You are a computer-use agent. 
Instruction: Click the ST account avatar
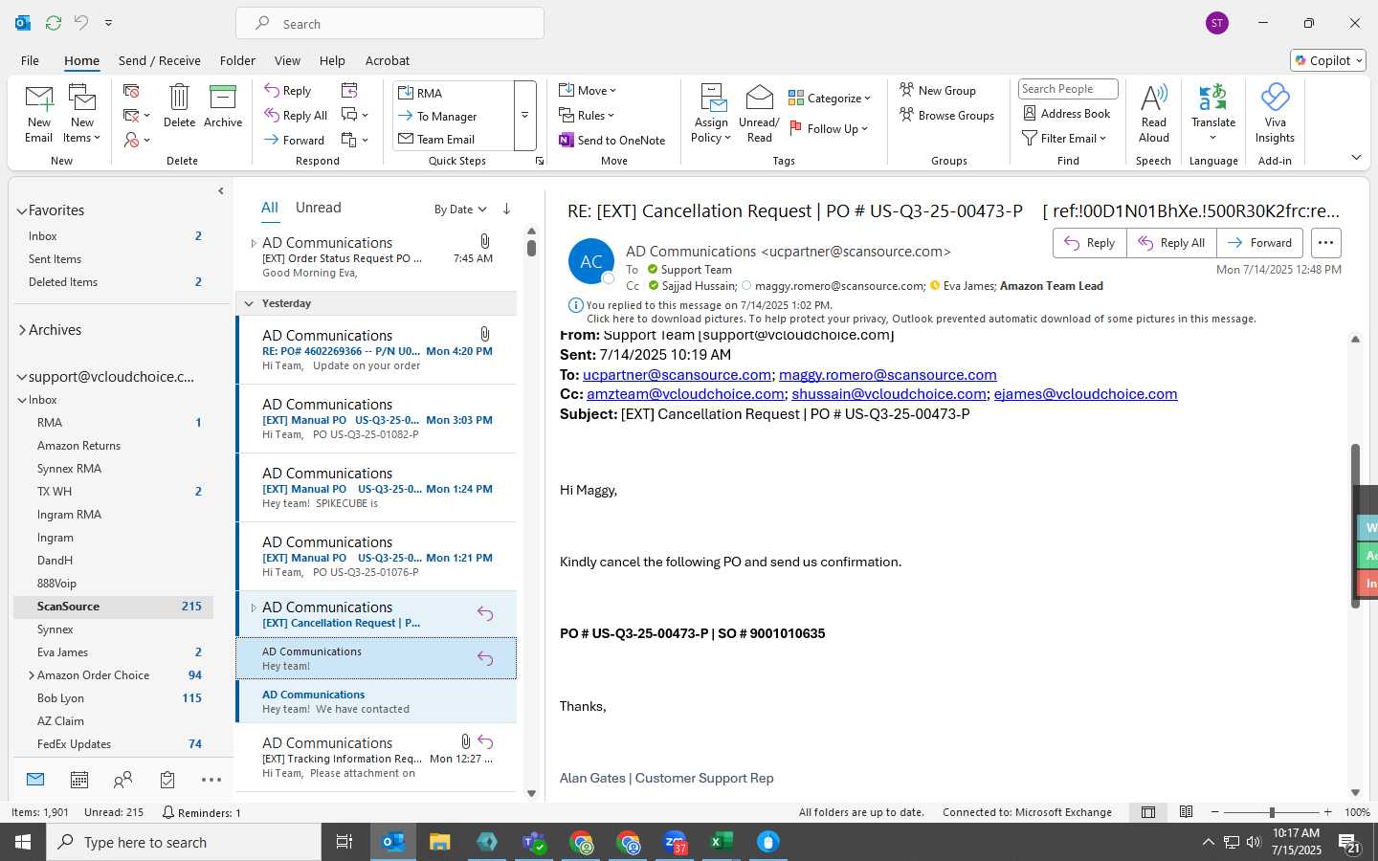pos(1217,23)
